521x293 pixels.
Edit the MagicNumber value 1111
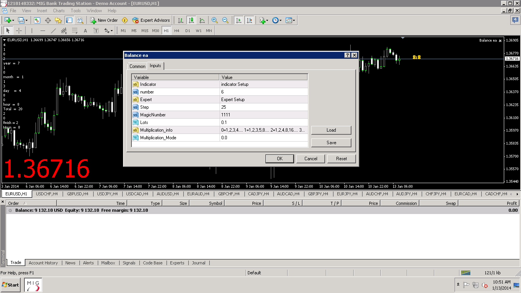[x=264, y=115]
